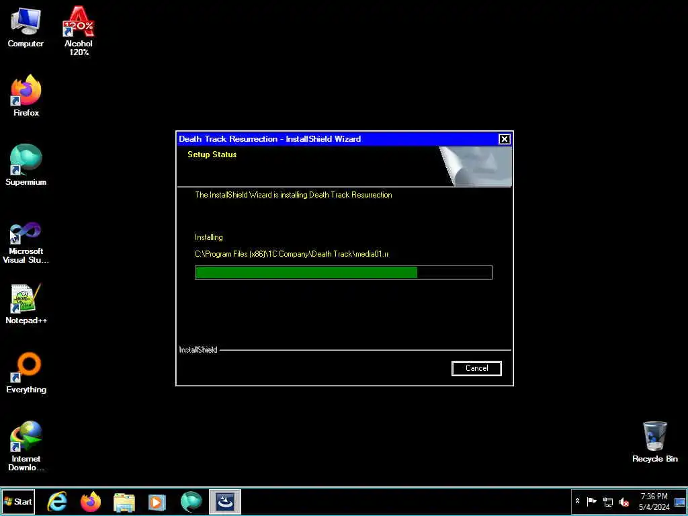Cancel the Death Track Resurrection installation
Screen dimensions: 688x516
click(x=476, y=368)
